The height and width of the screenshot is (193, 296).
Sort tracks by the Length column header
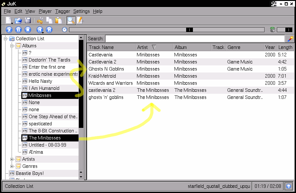coord(285,47)
